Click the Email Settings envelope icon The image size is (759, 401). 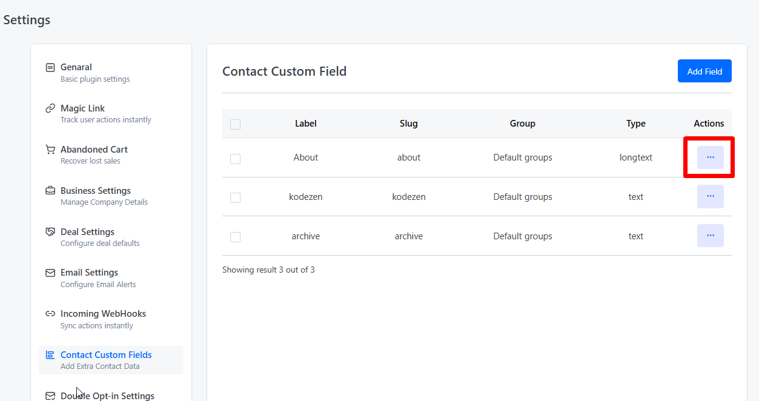coord(50,273)
